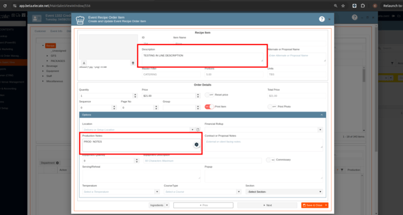Open the Location dropdown arrow
Viewport: 403px width, 215px height.
point(192,130)
